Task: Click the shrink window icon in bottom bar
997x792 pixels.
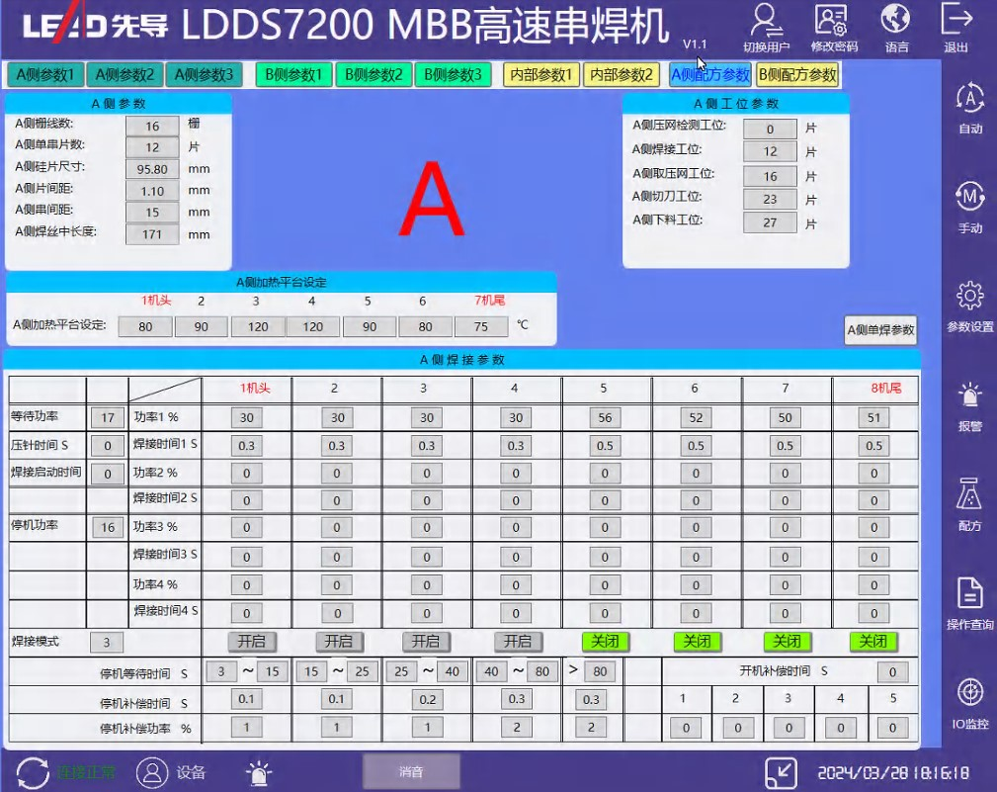Action: pyautogui.click(x=782, y=772)
